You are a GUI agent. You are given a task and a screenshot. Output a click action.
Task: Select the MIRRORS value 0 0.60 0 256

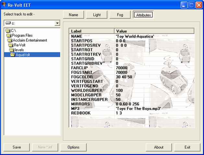[x=154, y=104]
